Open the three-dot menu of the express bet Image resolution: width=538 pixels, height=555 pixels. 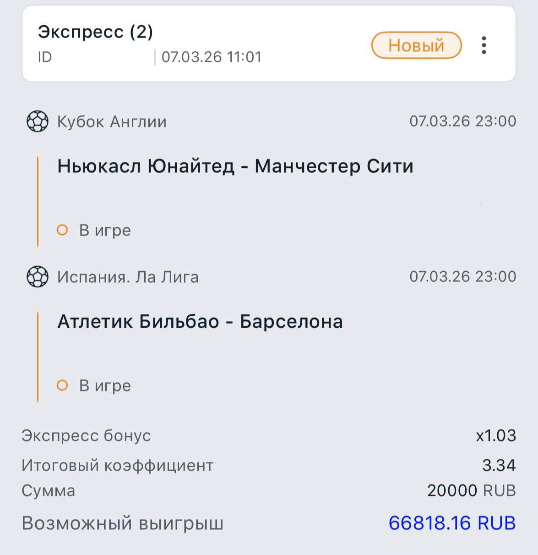click(484, 45)
